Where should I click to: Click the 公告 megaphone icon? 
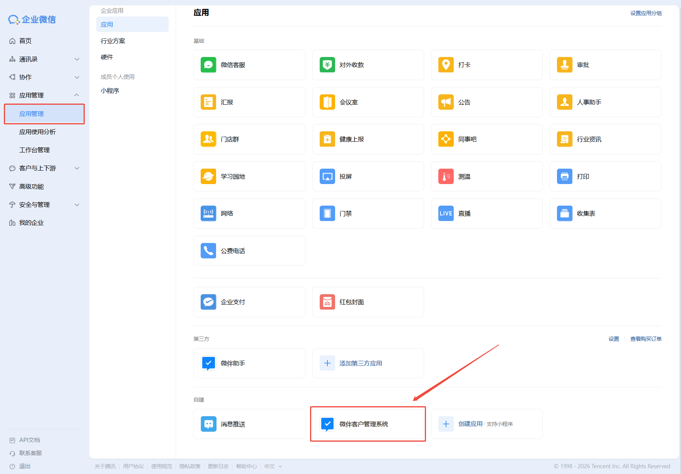pyautogui.click(x=446, y=102)
